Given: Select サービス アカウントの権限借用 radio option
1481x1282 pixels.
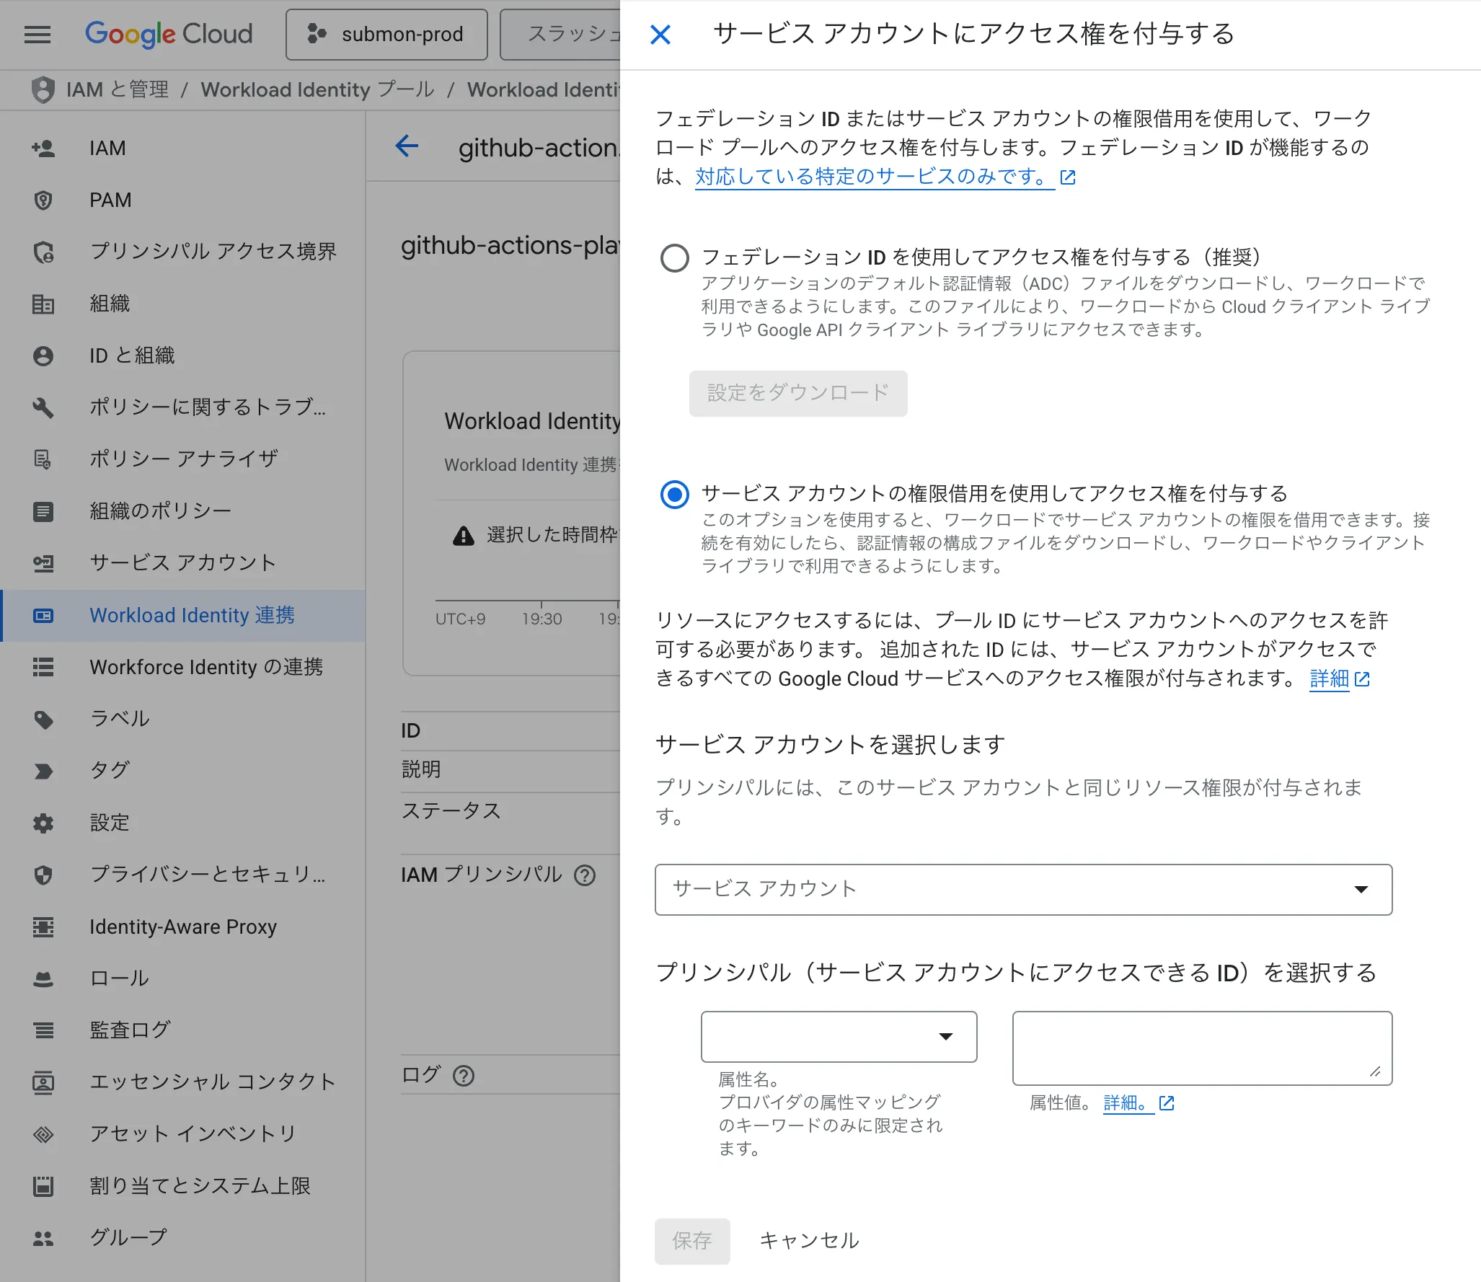Looking at the screenshot, I should [675, 495].
